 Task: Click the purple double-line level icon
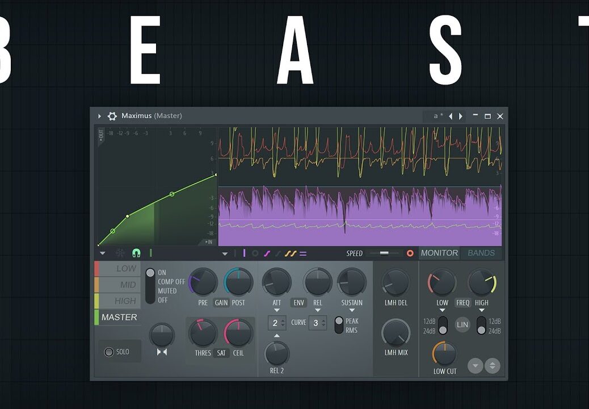[x=303, y=254]
